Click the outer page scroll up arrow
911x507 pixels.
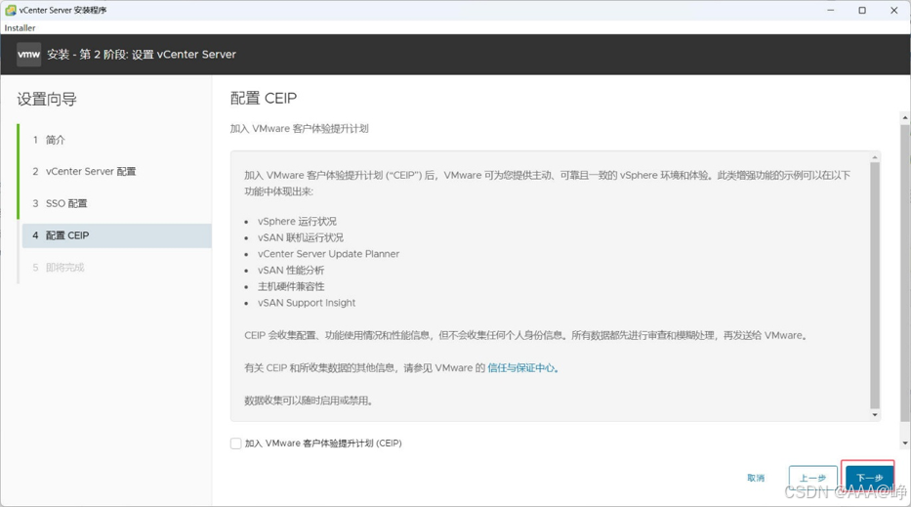(x=905, y=117)
